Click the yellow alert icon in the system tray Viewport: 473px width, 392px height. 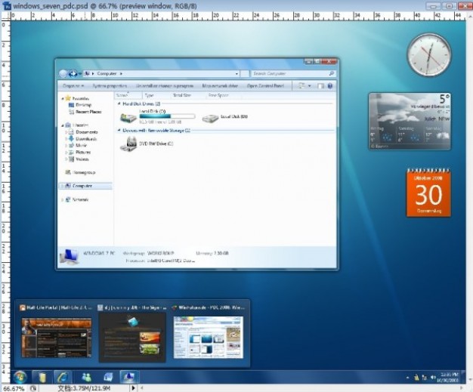click(x=416, y=377)
